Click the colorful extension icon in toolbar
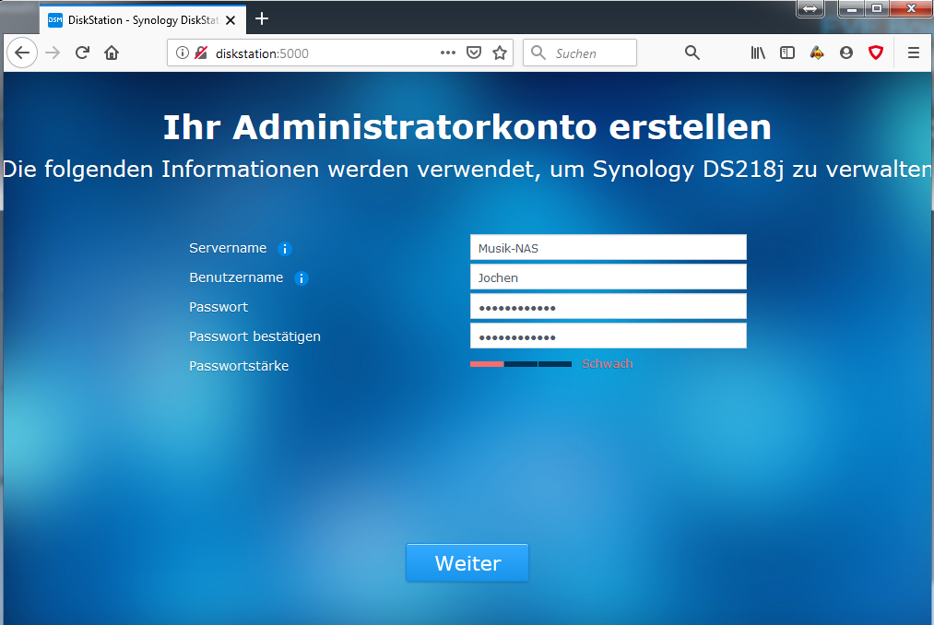The height and width of the screenshot is (625, 934). 817,53
